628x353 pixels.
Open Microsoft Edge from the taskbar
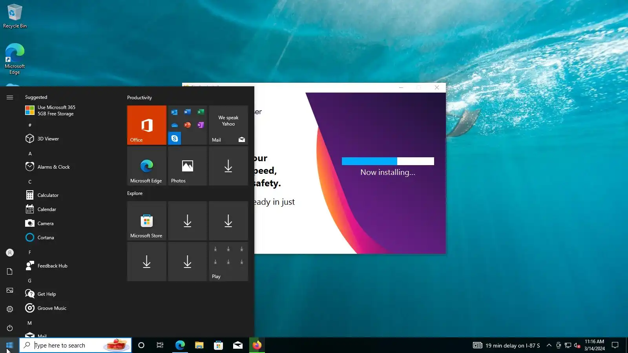pos(180,345)
